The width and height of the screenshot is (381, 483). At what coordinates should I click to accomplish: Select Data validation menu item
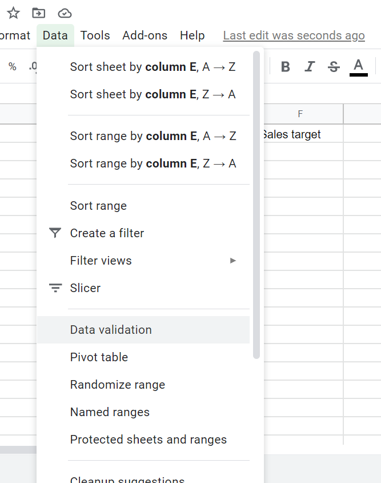tap(111, 330)
